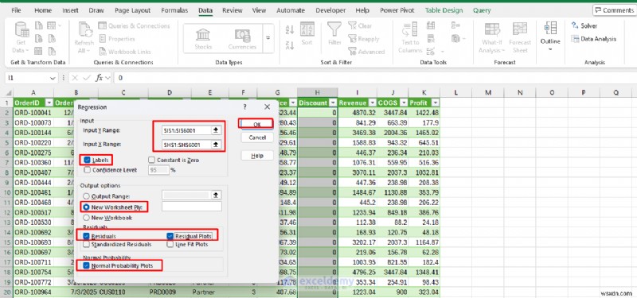Check Standardized Residuals
Viewport: 637px width, 298px height.
click(87, 245)
